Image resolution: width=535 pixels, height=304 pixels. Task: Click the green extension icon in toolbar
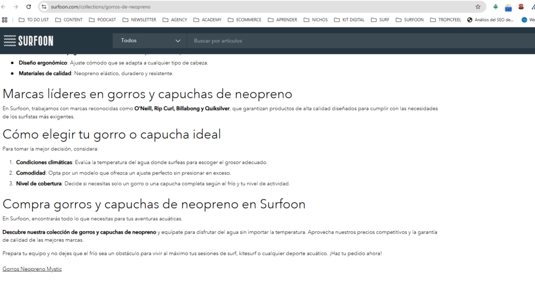(495, 7)
